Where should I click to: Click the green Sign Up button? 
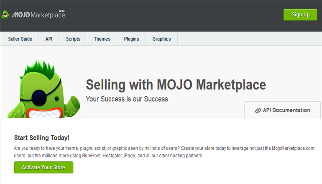click(x=300, y=15)
